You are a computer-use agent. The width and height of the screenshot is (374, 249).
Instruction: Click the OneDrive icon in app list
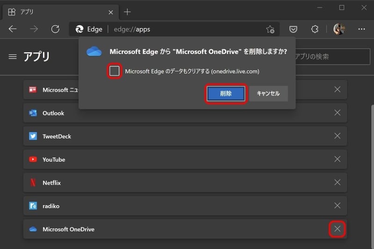point(33,229)
